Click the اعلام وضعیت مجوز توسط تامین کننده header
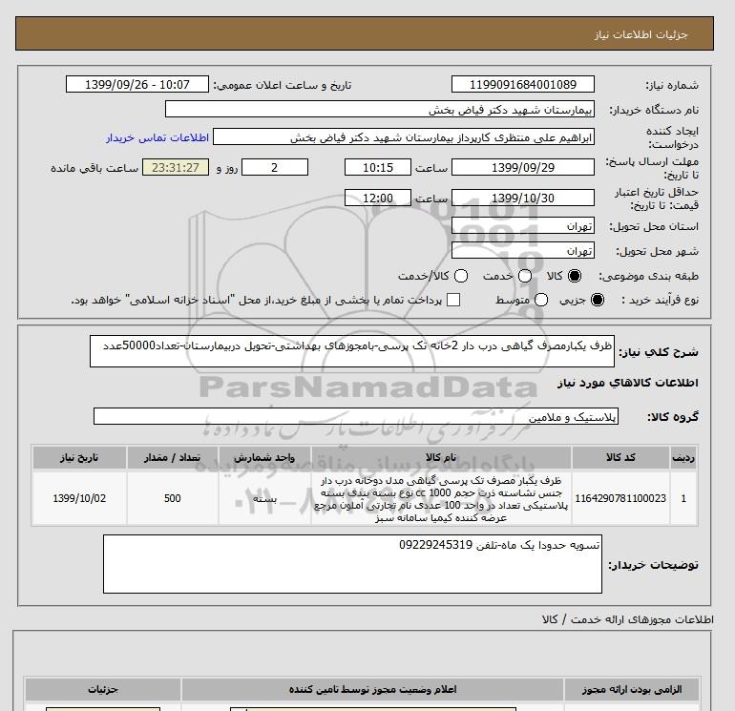 pyautogui.click(x=372, y=689)
